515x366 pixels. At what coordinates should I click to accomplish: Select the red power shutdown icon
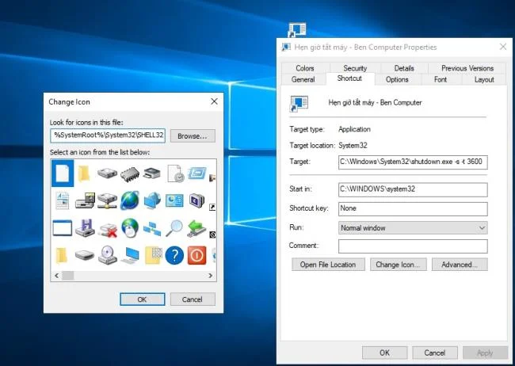(x=196, y=255)
